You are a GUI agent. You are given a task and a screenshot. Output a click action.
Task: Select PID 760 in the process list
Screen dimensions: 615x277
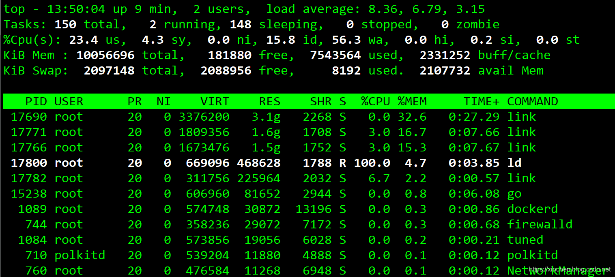click(x=36, y=271)
